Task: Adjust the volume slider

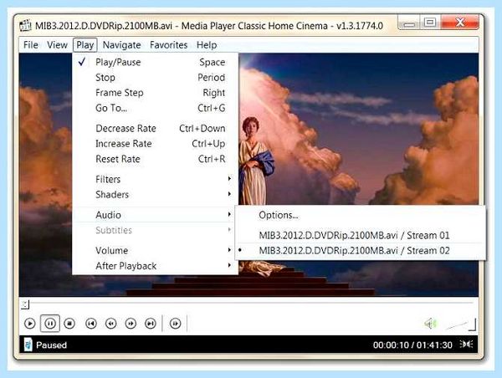Action: (460, 324)
